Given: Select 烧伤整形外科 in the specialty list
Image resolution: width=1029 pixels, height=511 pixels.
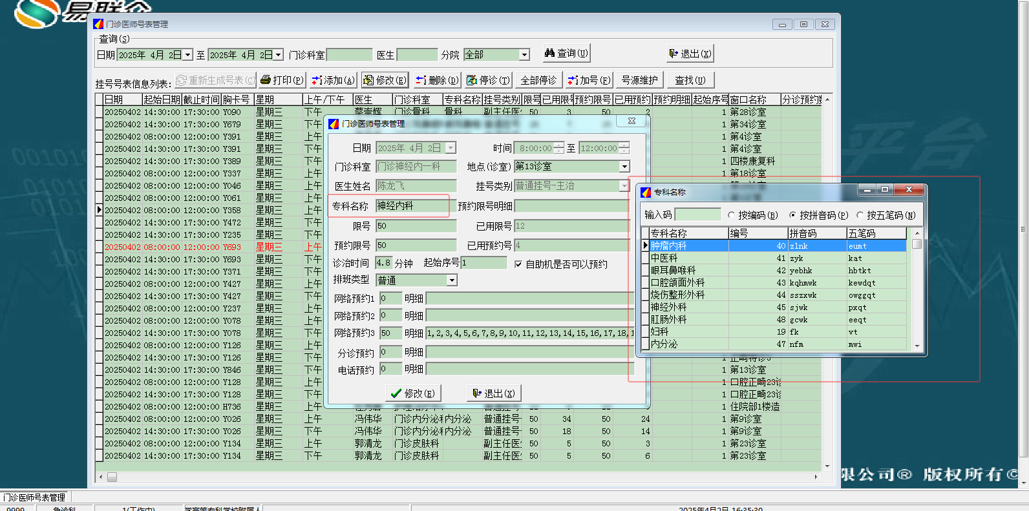Looking at the screenshot, I should pos(778,295).
